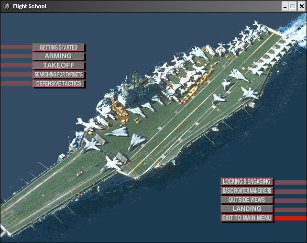The image size is (307, 243).
Task: Click the stripe left of Getting Started
Action: point(16,47)
